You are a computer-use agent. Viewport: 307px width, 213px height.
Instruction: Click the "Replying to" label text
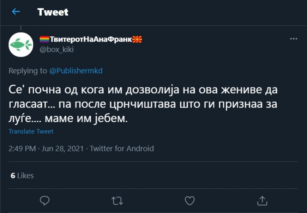(28, 71)
